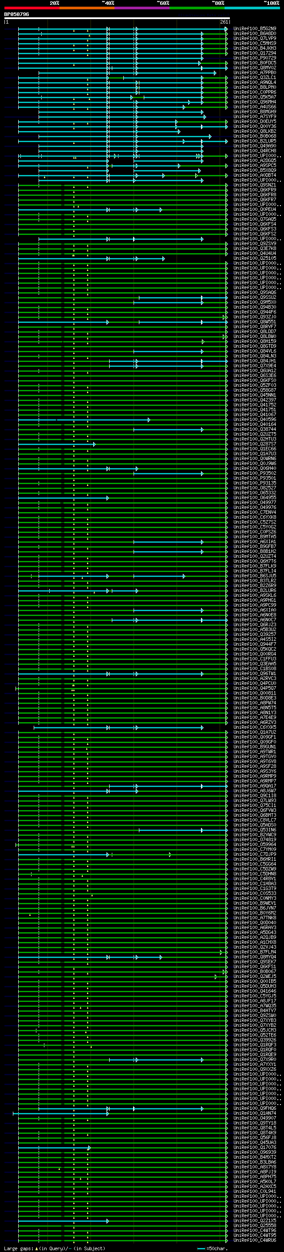
Task: Select the UniRef100_Q5K5A7 label
Action: tap(255, 97)
